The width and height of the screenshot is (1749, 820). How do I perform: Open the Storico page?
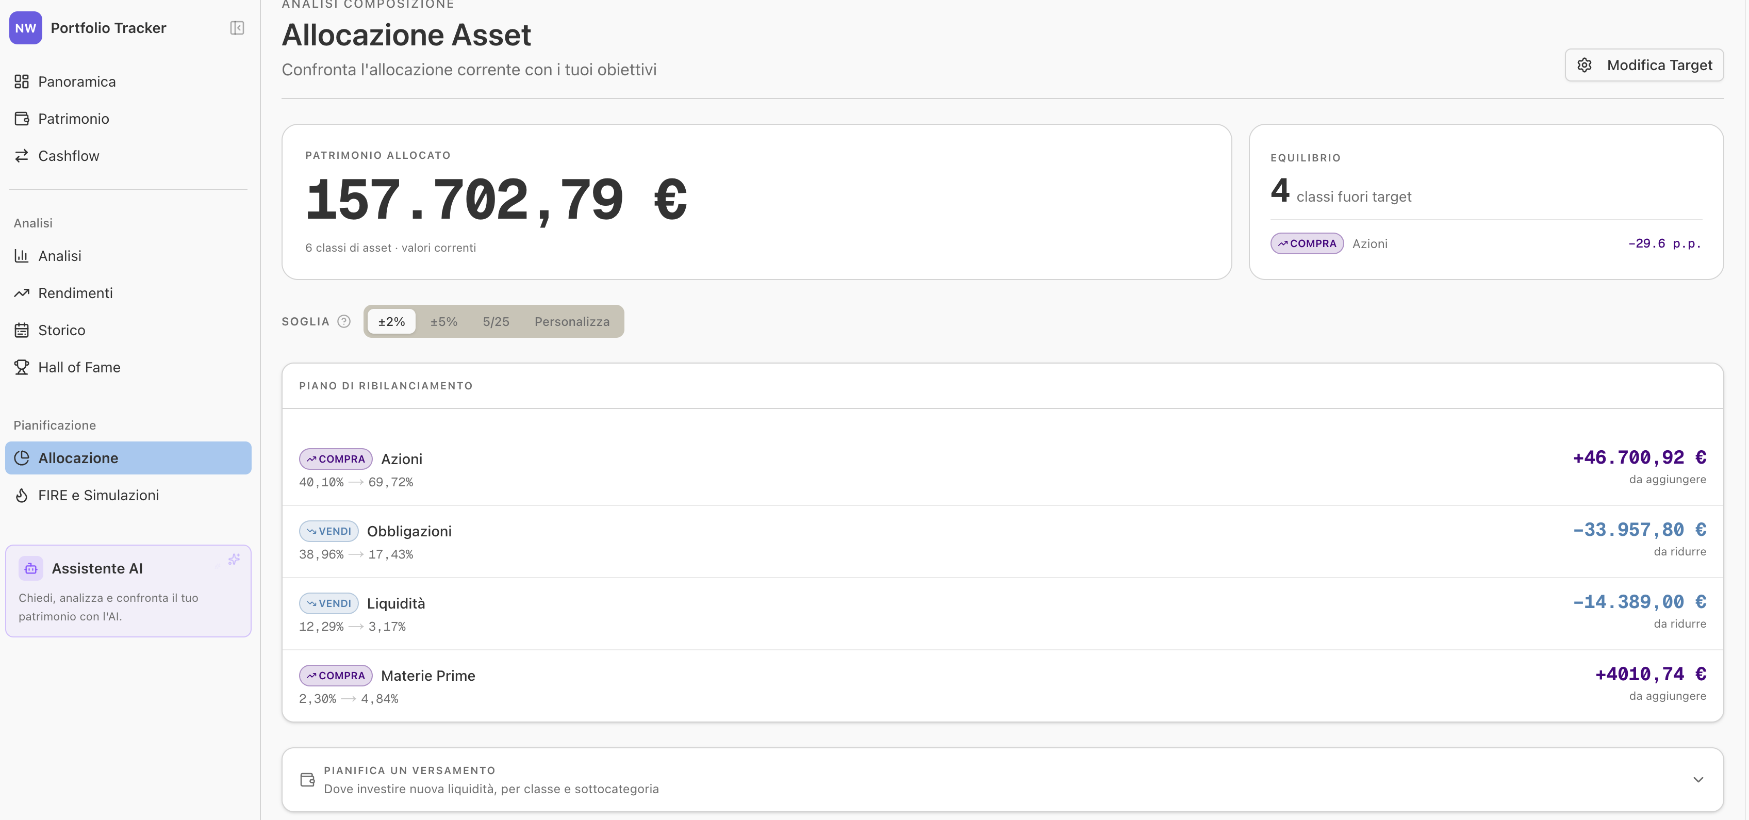(128, 331)
